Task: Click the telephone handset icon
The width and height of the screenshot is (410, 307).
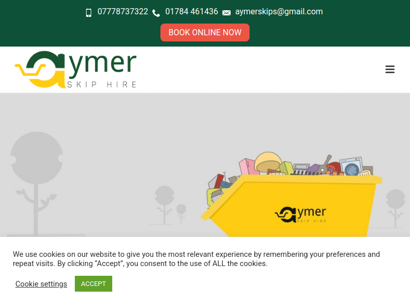Action: (156, 13)
